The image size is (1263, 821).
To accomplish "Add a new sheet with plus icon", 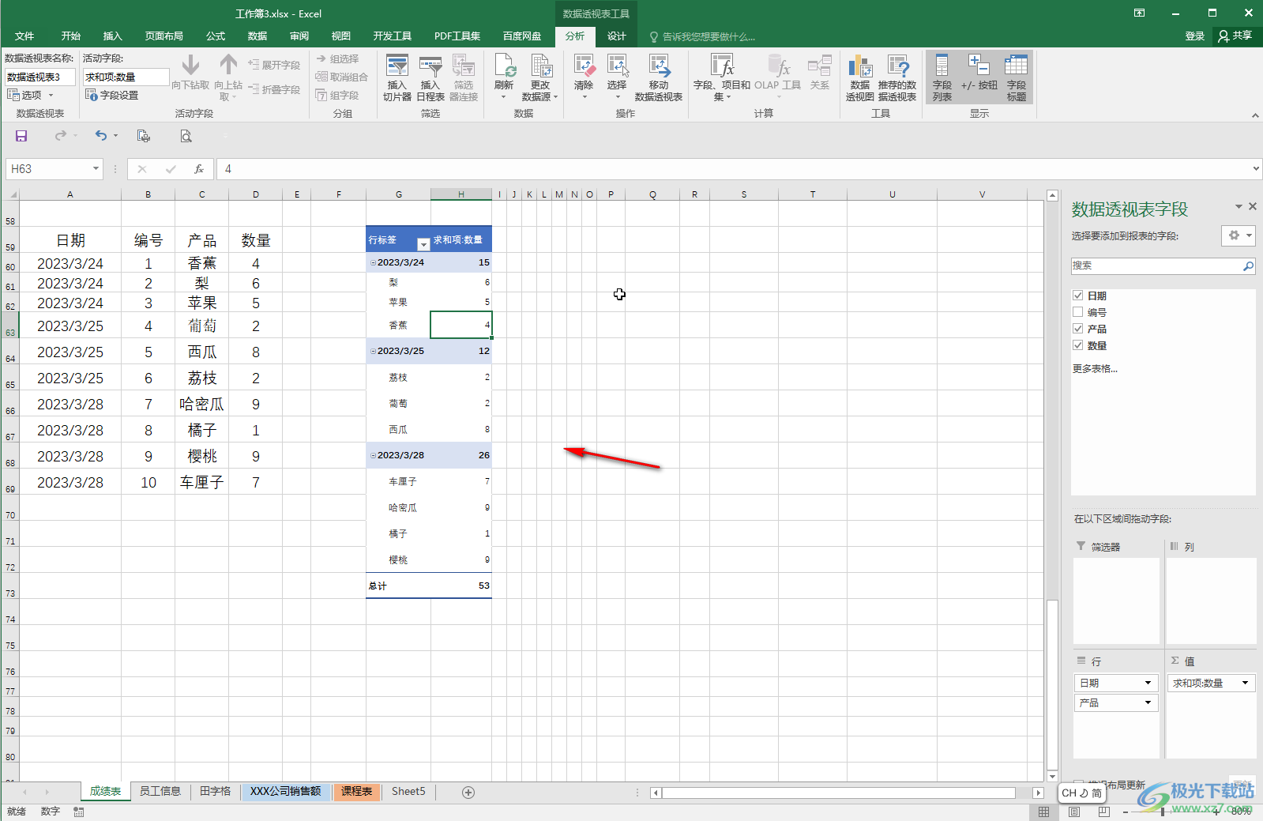I will [468, 792].
